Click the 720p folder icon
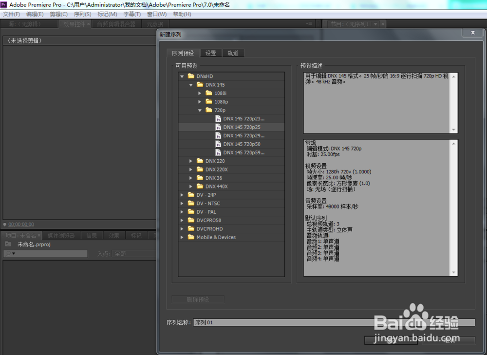 [209, 110]
